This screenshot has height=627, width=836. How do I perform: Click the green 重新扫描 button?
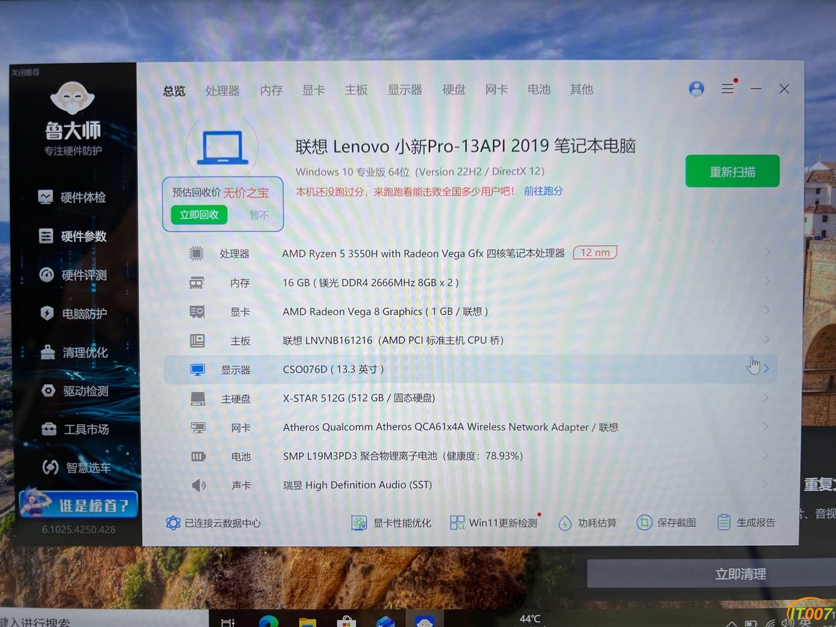coord(732,171)
